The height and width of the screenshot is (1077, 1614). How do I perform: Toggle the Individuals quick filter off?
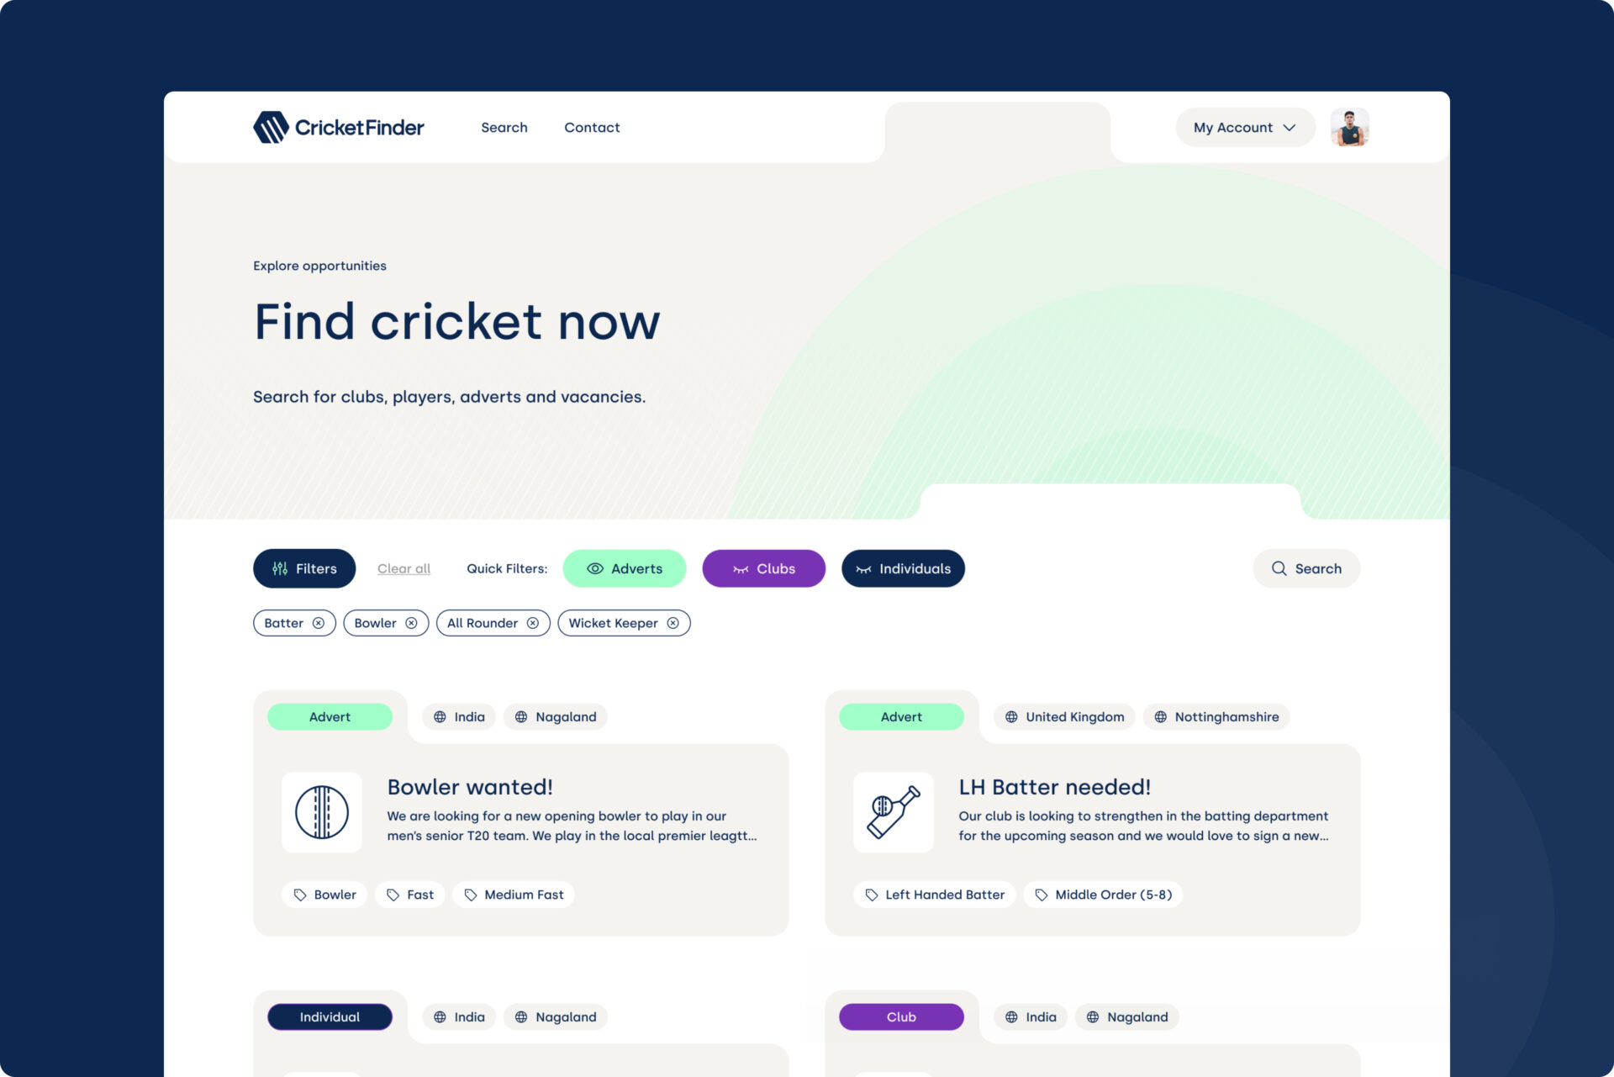click(x=903, y=568)
